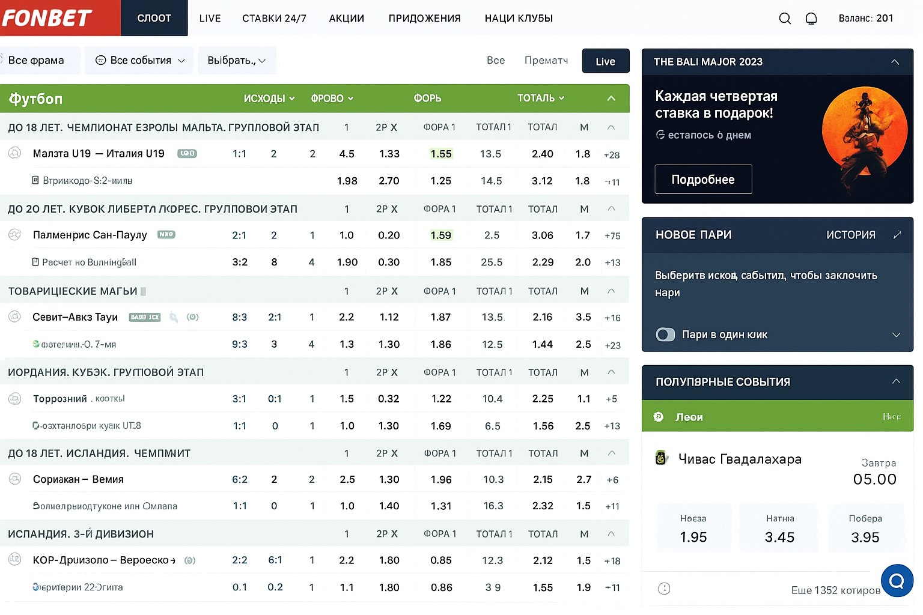Pick the 1.95 home win odds
The image size is (923, 615).
point(693,537)
